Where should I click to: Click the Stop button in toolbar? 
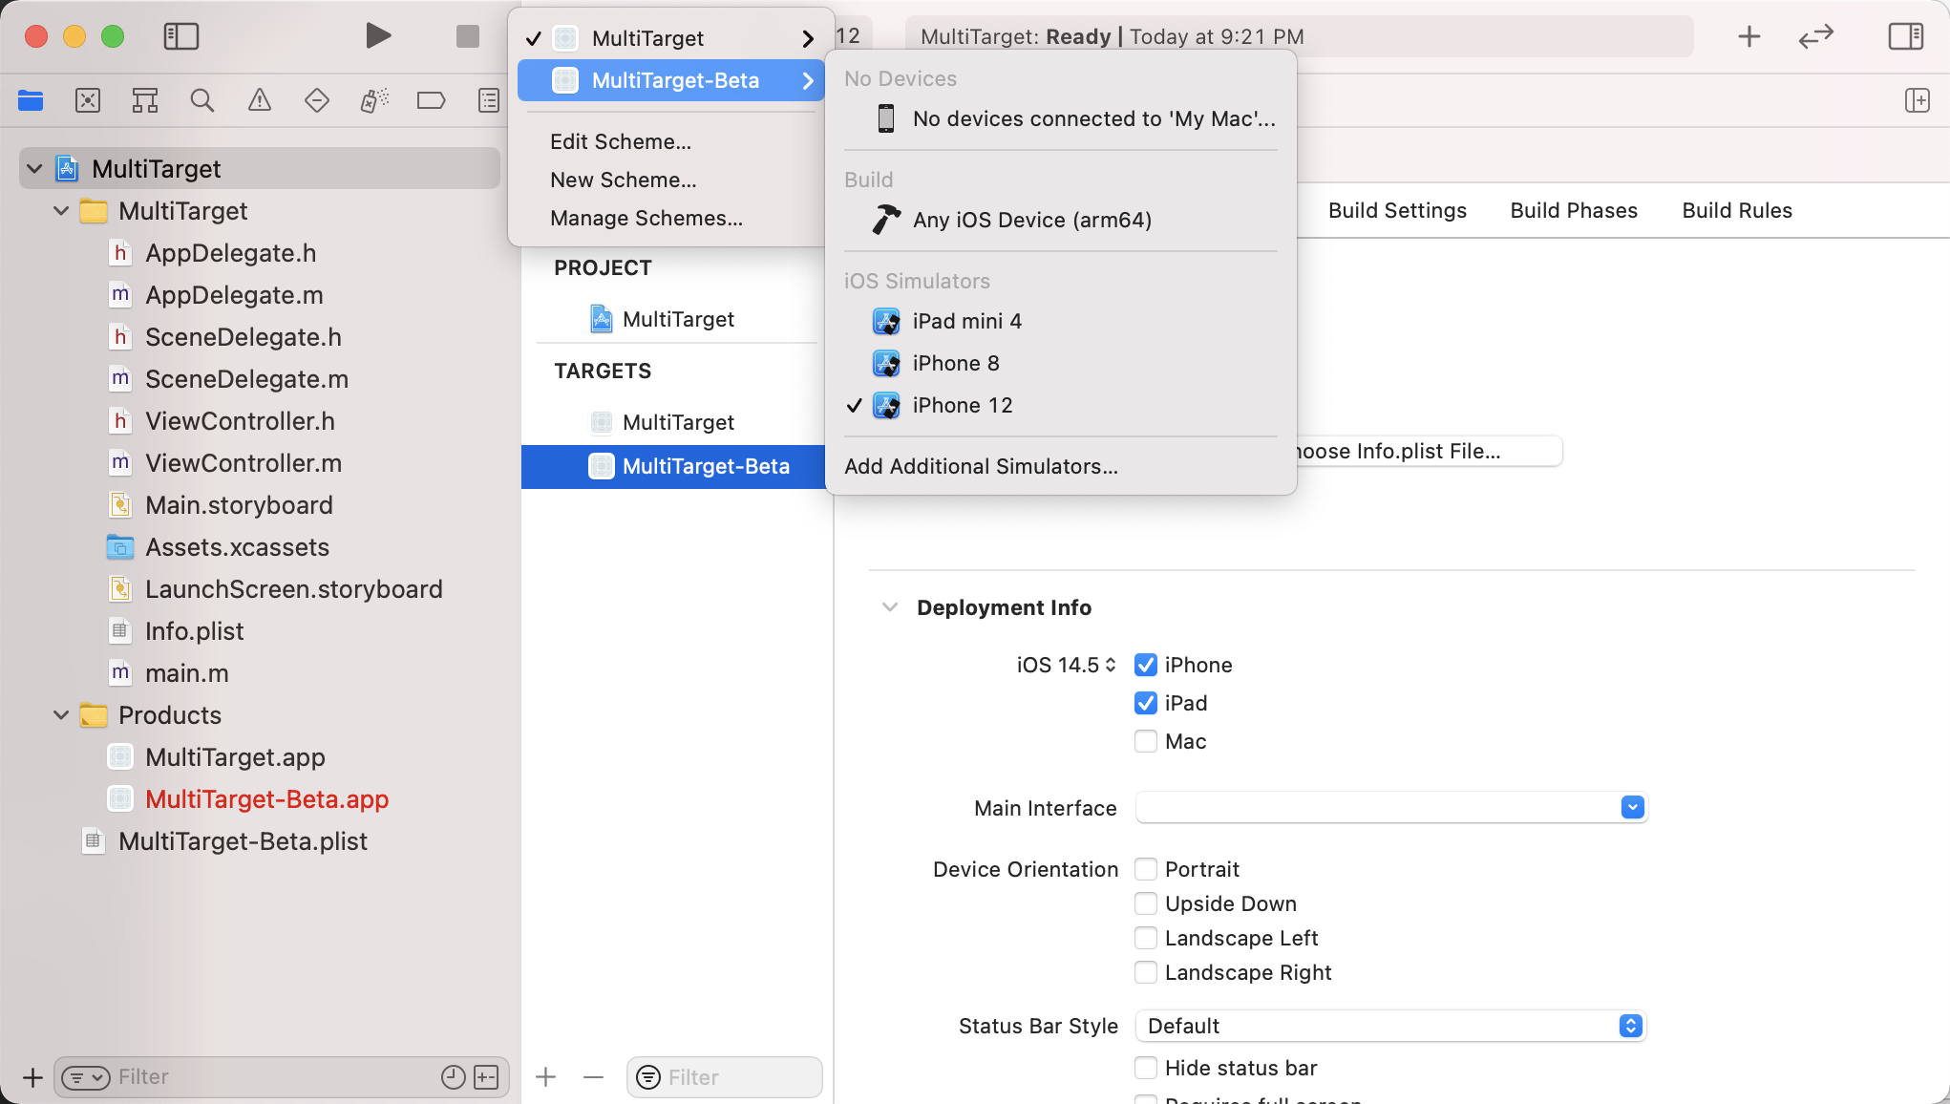(467, 36)
